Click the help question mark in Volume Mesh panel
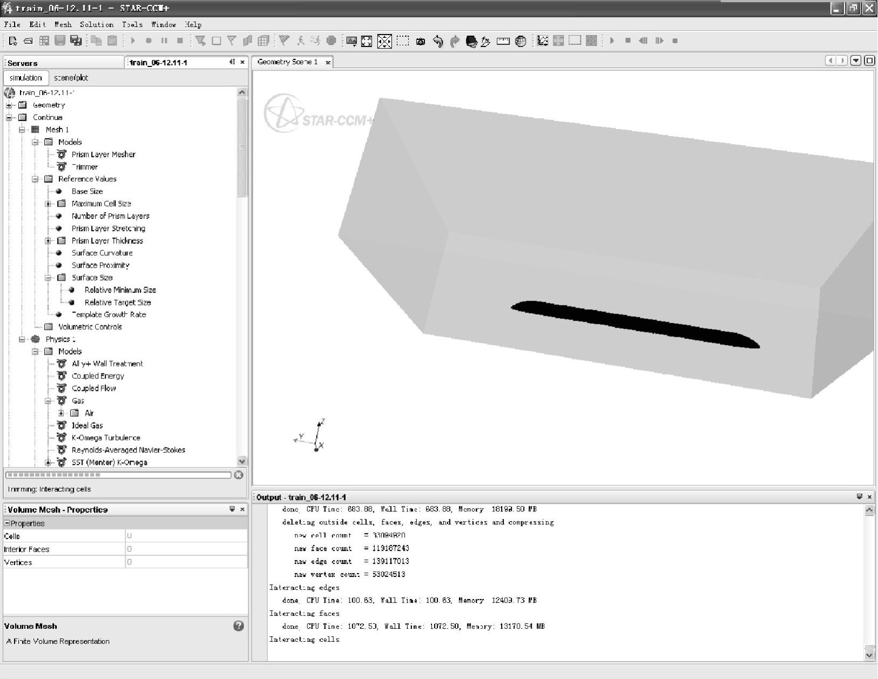 (238, 626)
